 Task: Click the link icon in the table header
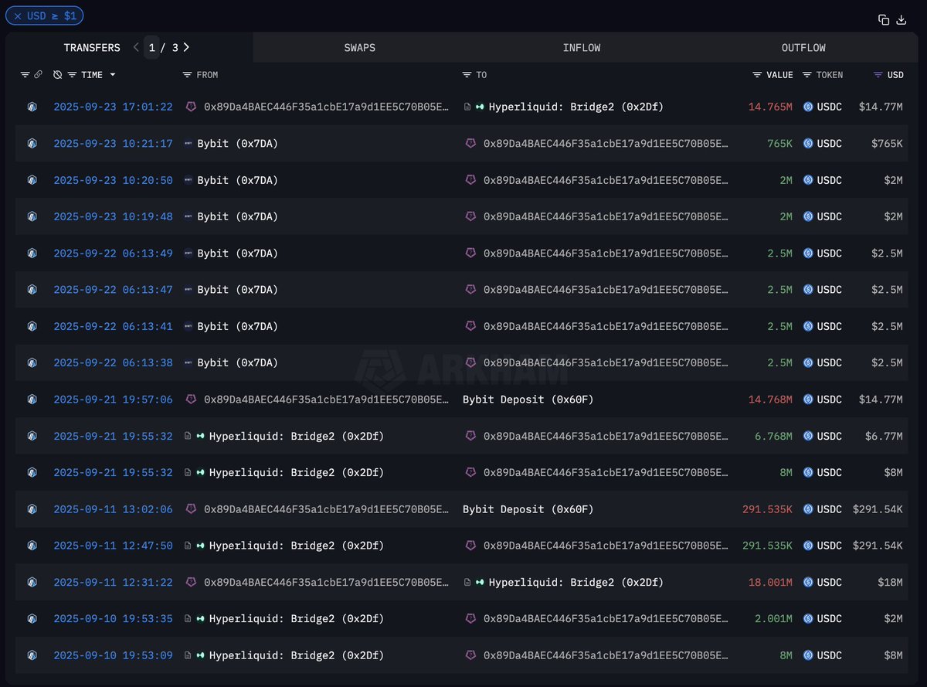tap(38, 75)
